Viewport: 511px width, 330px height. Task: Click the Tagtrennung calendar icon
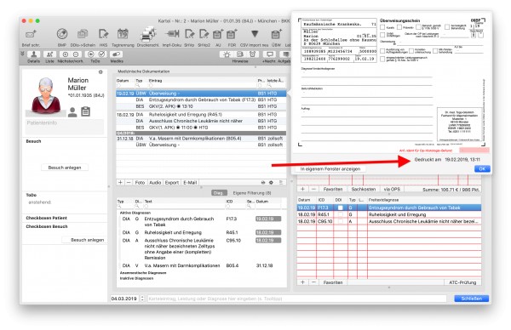pos(123,34)
